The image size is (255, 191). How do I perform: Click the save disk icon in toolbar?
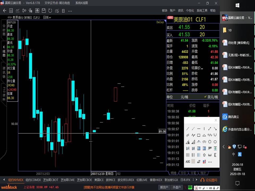coord(44,11)
